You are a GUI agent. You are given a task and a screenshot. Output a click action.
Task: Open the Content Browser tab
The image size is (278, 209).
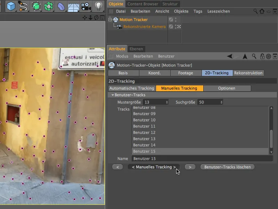click(x=143, y=4)
